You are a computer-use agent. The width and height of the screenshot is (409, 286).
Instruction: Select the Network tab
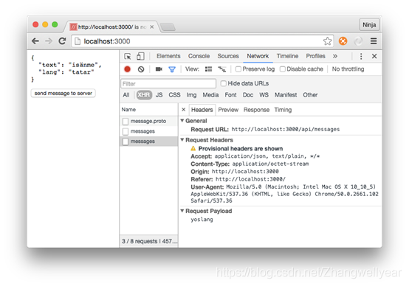[x=258, y=56]
